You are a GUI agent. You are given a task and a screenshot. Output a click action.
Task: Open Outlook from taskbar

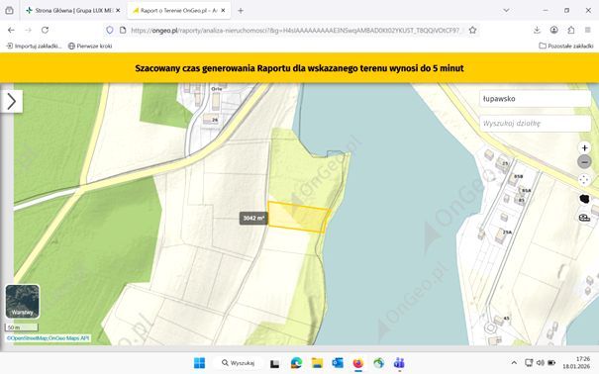[x=338, y=363]
